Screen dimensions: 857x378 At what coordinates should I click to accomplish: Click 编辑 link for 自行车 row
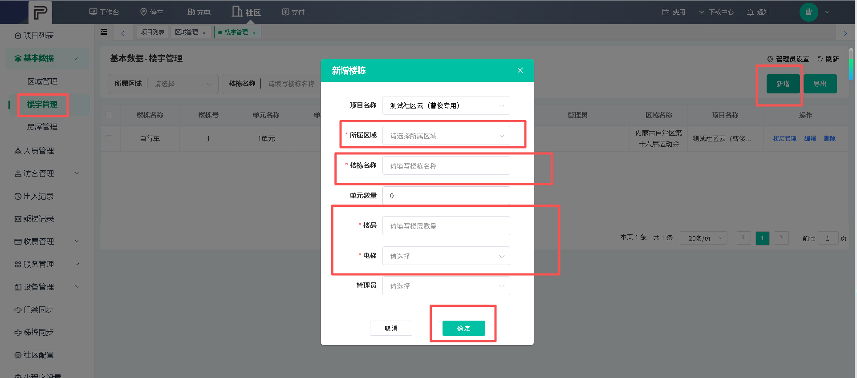point(810,139)
